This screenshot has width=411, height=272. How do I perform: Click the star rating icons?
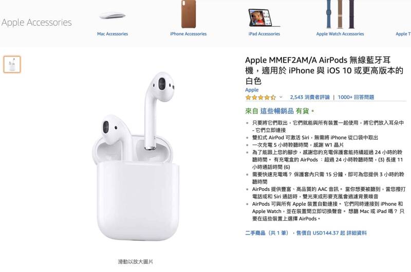(x=260, y=98)
